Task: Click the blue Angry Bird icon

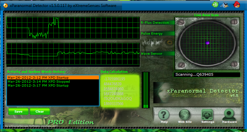Action: [x=225, y=4]
